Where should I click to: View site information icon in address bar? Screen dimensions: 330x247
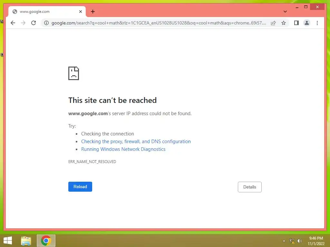[46, 23]
